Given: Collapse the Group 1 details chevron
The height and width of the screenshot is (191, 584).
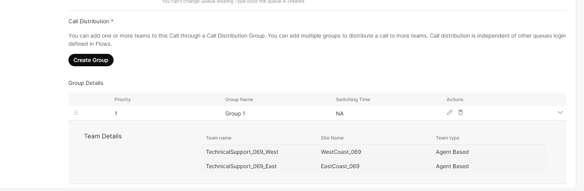Looking at the screenshot, I should [x=560, y=112].
